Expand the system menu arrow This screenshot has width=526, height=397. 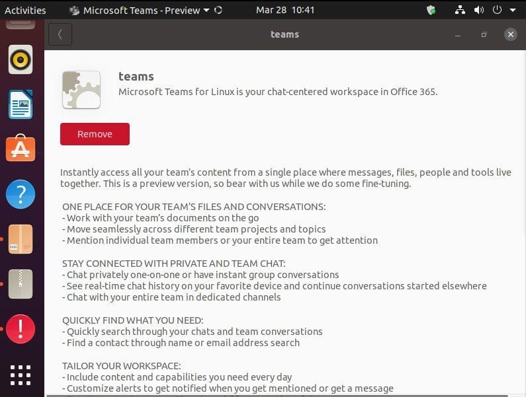click(x=511, y=11)
